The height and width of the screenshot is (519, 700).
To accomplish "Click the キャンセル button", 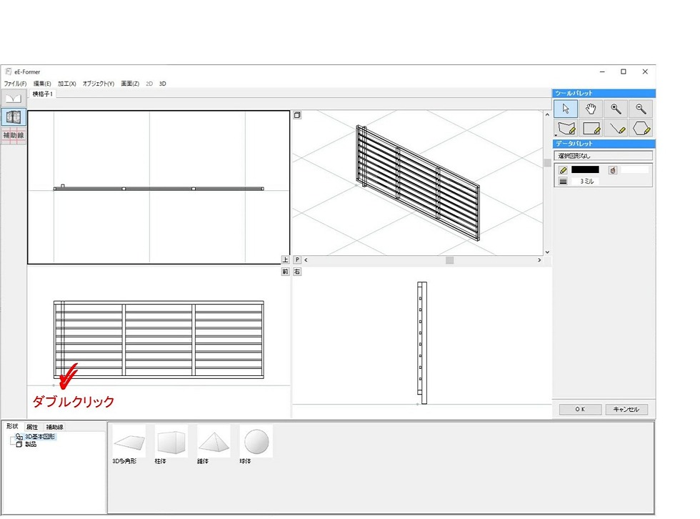I will (x=626, y=409).
